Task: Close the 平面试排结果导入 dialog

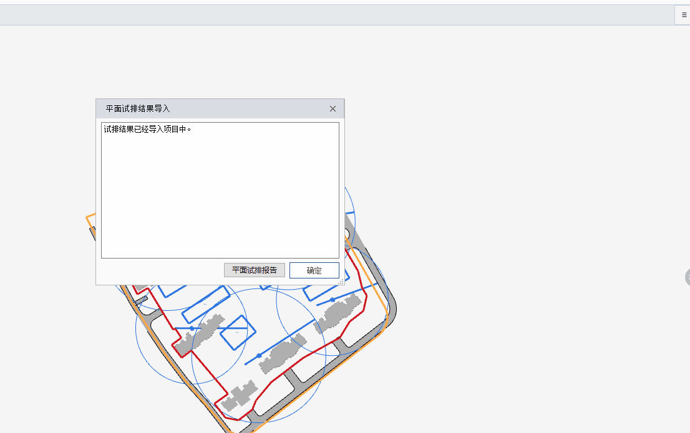Action: coord(333,108)
